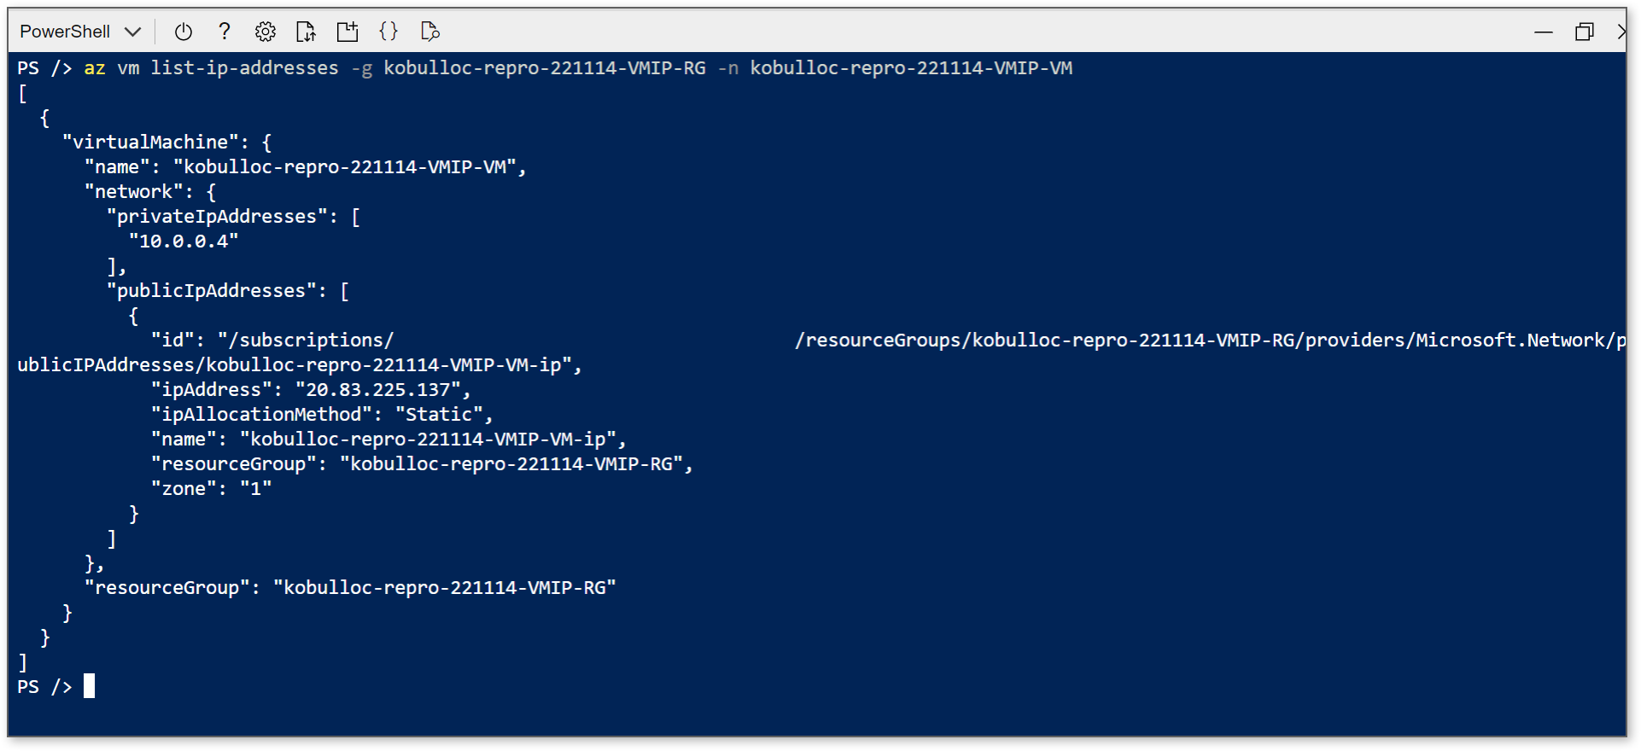Expand the window restore options

click(x=1585, y=31)
